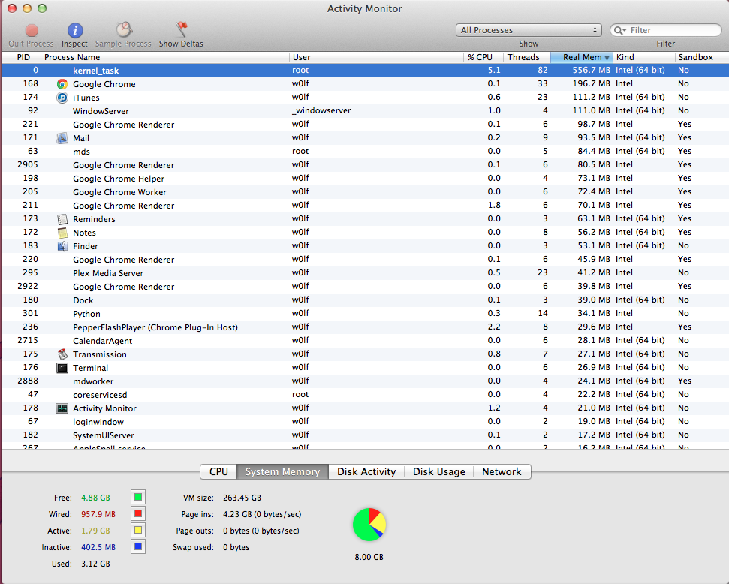Click the Free 4.88 GB value
Image resolution: width=729 pixels, height=584 pixels.
click(x=95, y=498)
